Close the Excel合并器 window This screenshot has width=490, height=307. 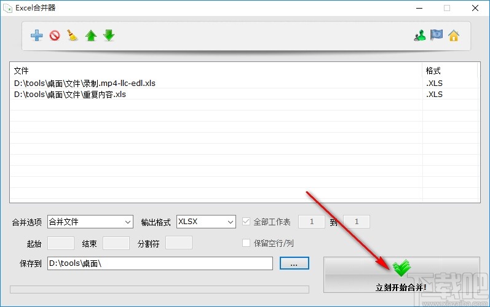tap(475, 8)
